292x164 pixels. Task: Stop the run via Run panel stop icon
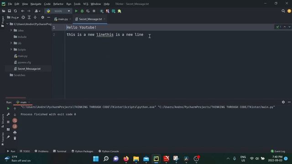pyautogui.click(x=8, y=122)
